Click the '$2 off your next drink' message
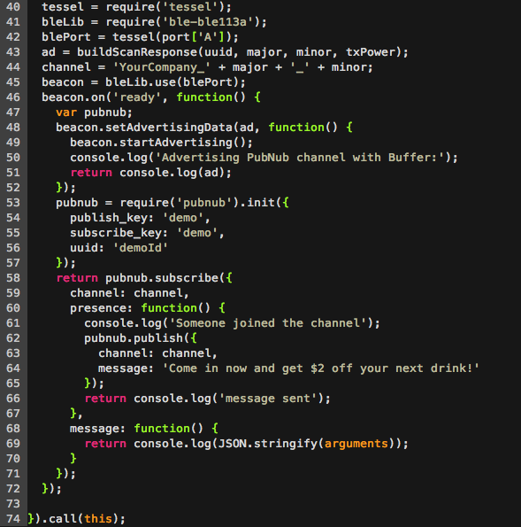Screen dimensions: 521x527 [x=321, y=368]
